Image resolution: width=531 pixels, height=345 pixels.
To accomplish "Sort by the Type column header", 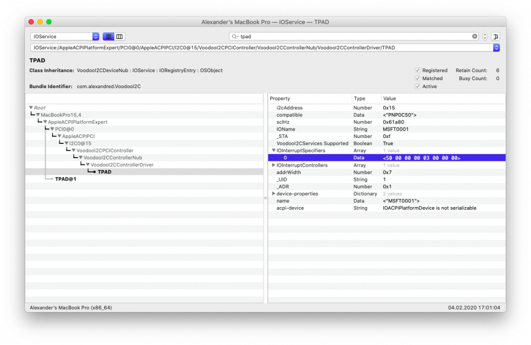I will tap(366, 99).
